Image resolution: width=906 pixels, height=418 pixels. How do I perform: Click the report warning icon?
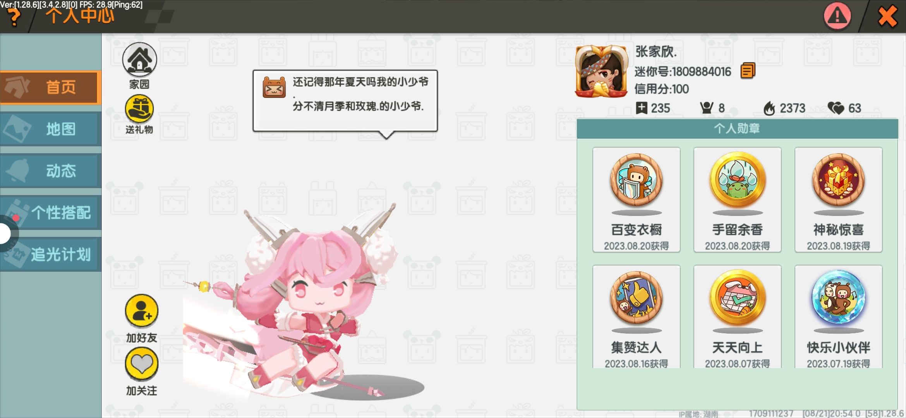[837, 16]
